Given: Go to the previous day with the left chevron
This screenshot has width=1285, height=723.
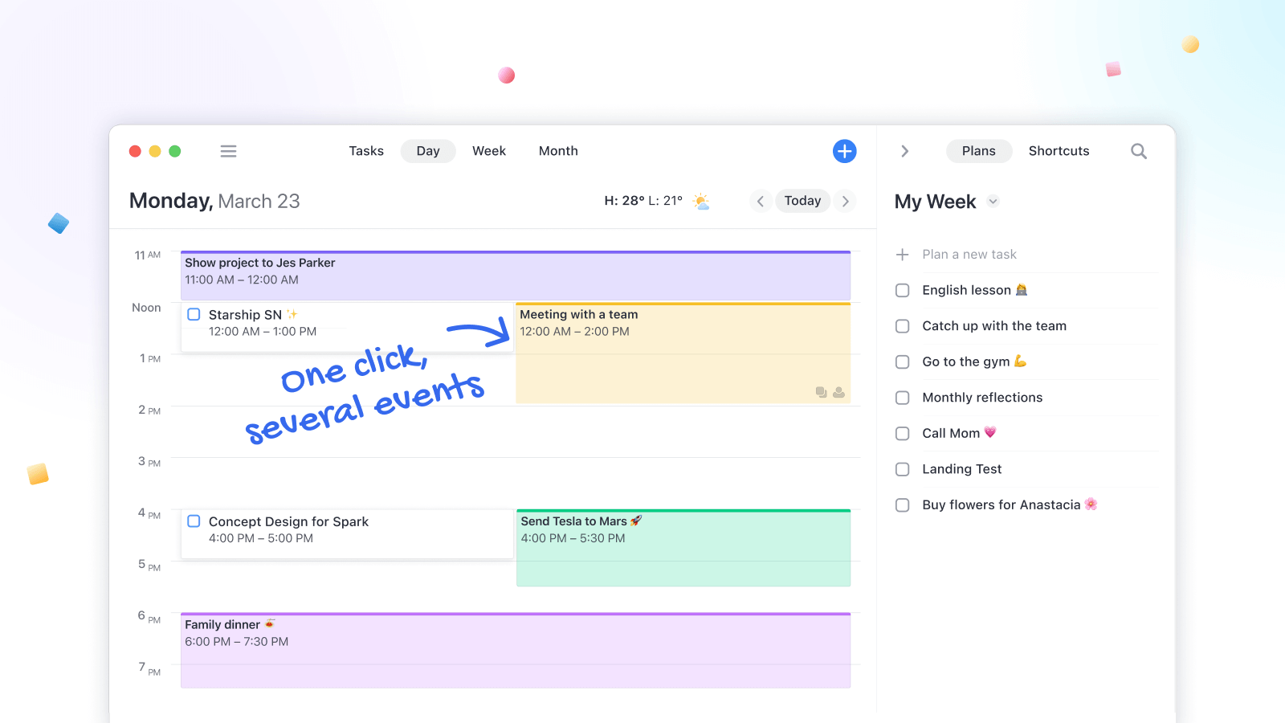Looking at the screenshot, I should coord(760,201).
